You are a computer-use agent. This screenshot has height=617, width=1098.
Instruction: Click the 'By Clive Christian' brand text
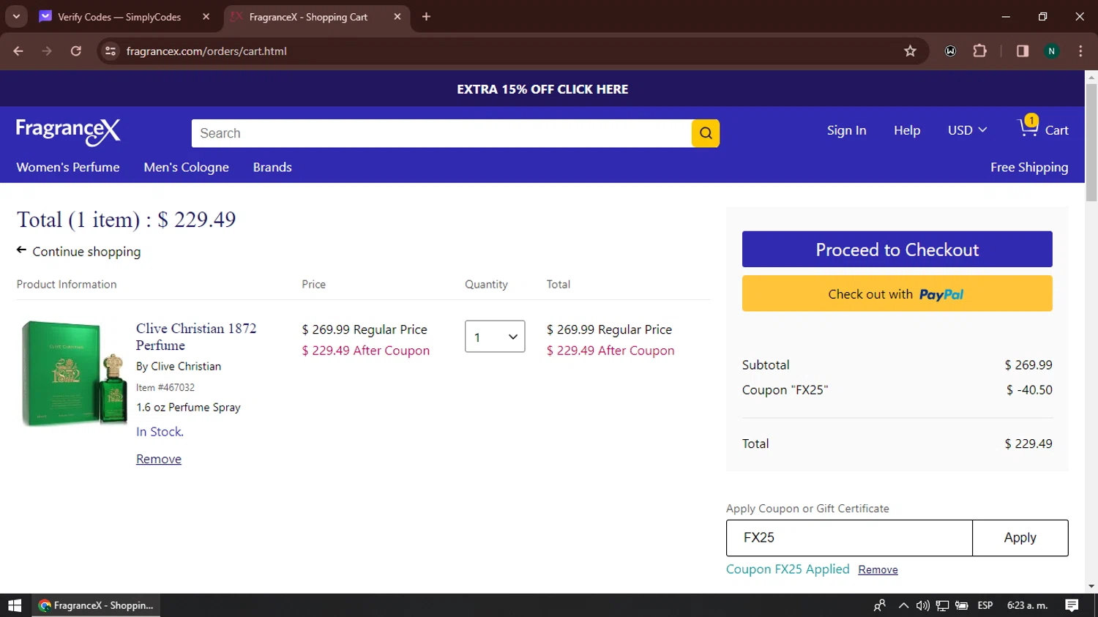click(179, 366)
